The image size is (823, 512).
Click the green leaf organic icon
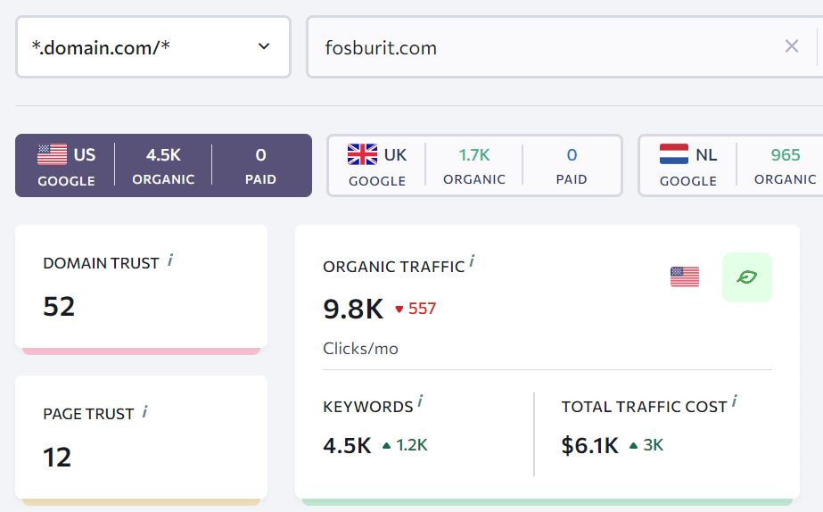[747, 277]
